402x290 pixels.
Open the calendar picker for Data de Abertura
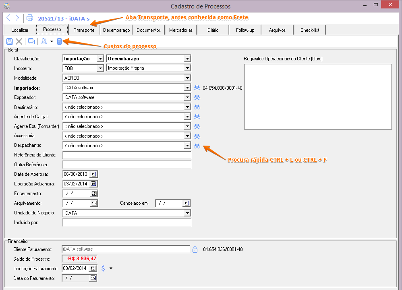point(93,174)
